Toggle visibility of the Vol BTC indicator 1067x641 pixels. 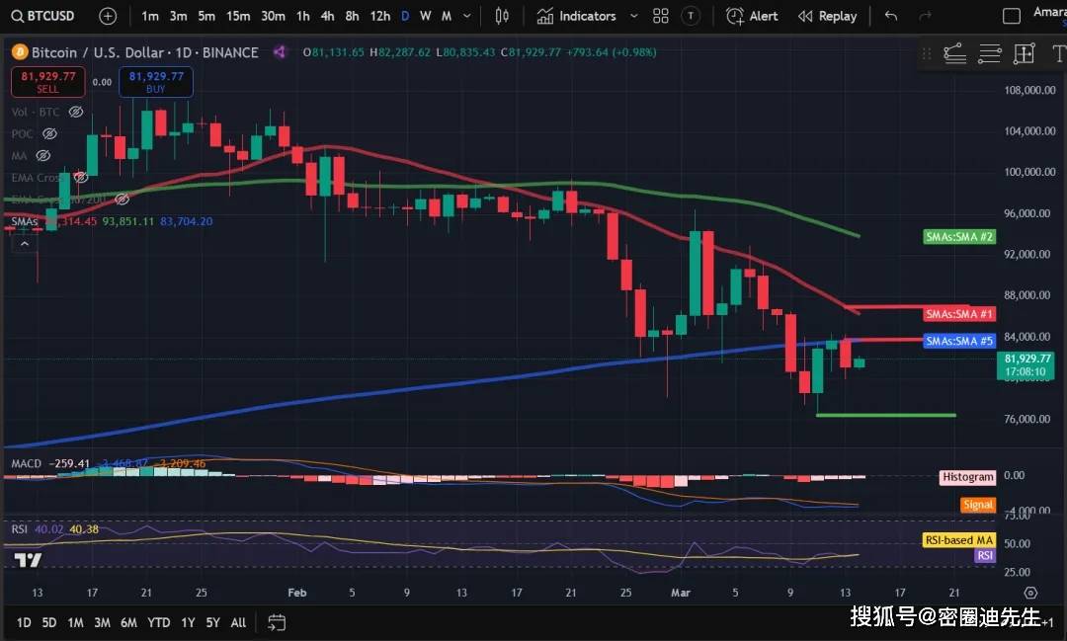76,112
